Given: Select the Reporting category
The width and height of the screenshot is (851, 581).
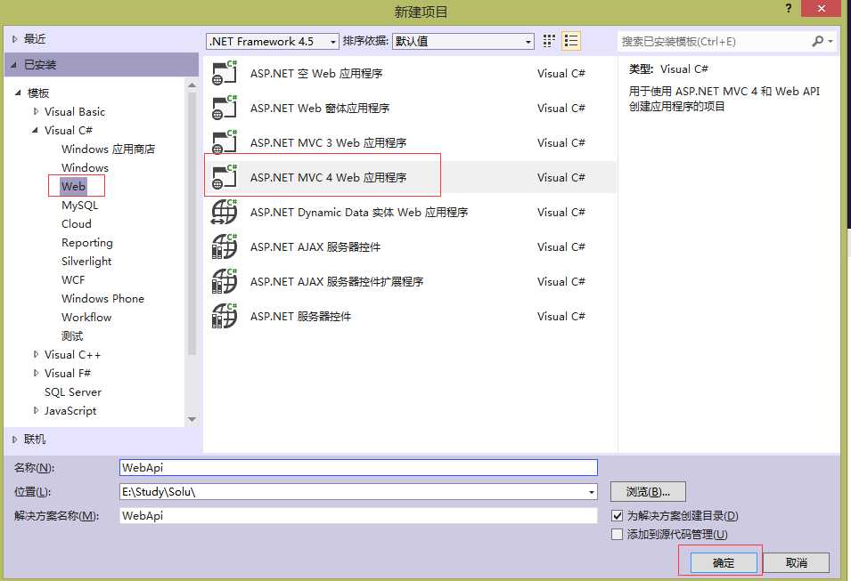Looking at the screenshot, I should coord(87,243).
